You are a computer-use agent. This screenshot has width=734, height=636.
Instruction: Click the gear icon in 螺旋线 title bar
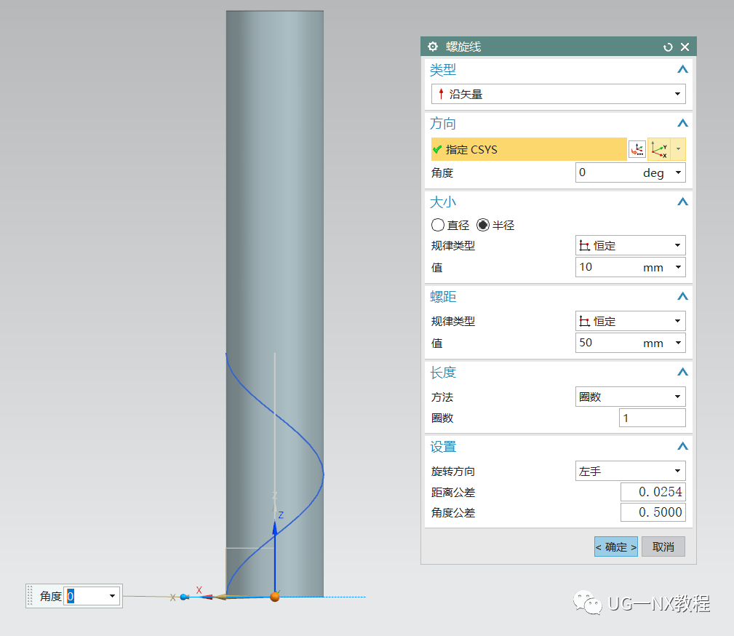[432, 46]
